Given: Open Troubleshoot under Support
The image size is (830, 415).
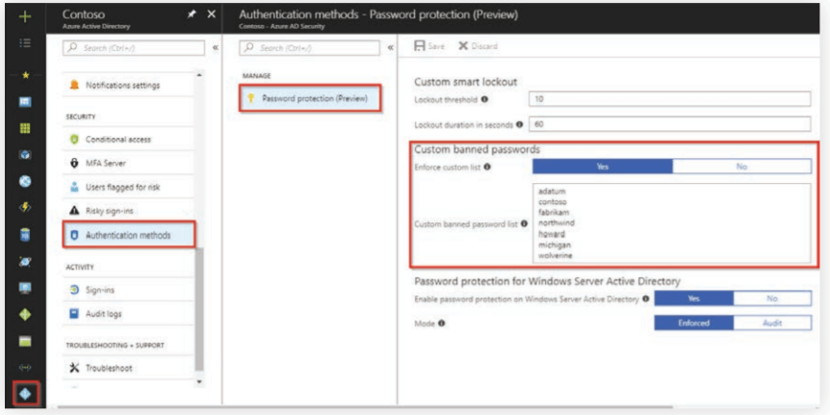Looking at the screenshot, I should [127, 368].
